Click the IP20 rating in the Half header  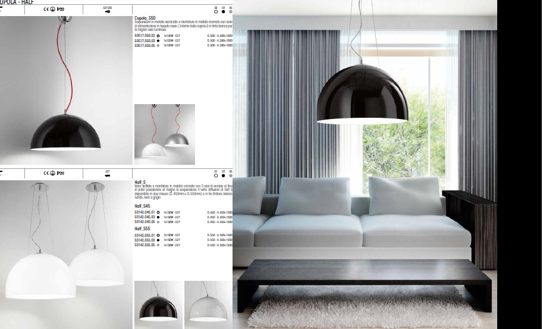pos(60,173)
